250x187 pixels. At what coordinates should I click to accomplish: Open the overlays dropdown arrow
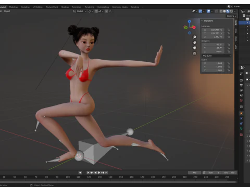coord(212,11)
